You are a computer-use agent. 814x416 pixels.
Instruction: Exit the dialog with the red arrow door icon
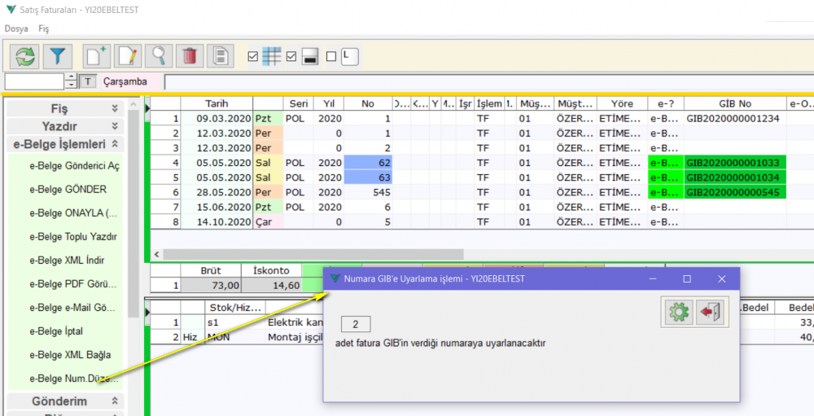(x=711, y=312)
